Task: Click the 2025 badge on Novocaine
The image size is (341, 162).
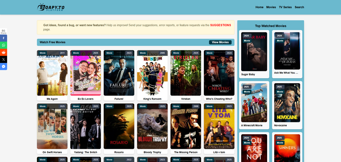Action: tap(280, 87)
